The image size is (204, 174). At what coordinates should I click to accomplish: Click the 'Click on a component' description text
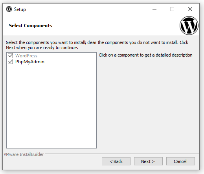click(x=145, y=55)
